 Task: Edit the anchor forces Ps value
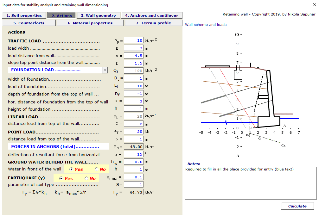(x=133, y=146)
